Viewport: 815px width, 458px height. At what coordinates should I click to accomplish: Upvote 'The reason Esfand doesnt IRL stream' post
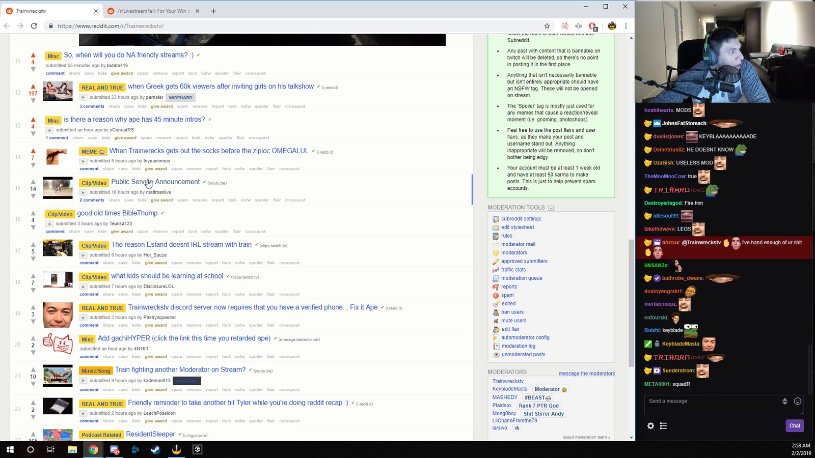pyautogui.click(x=33, y=244)
